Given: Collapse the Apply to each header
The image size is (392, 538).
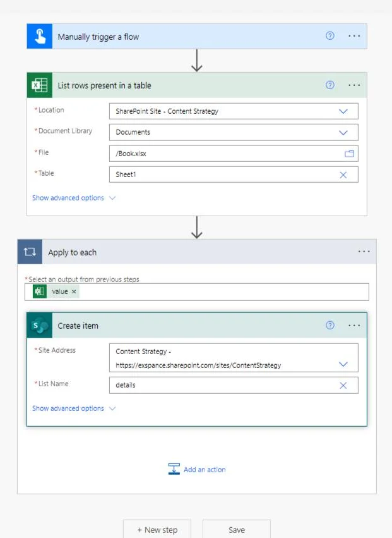Looking at the screenshot, I should coord(197,252).
